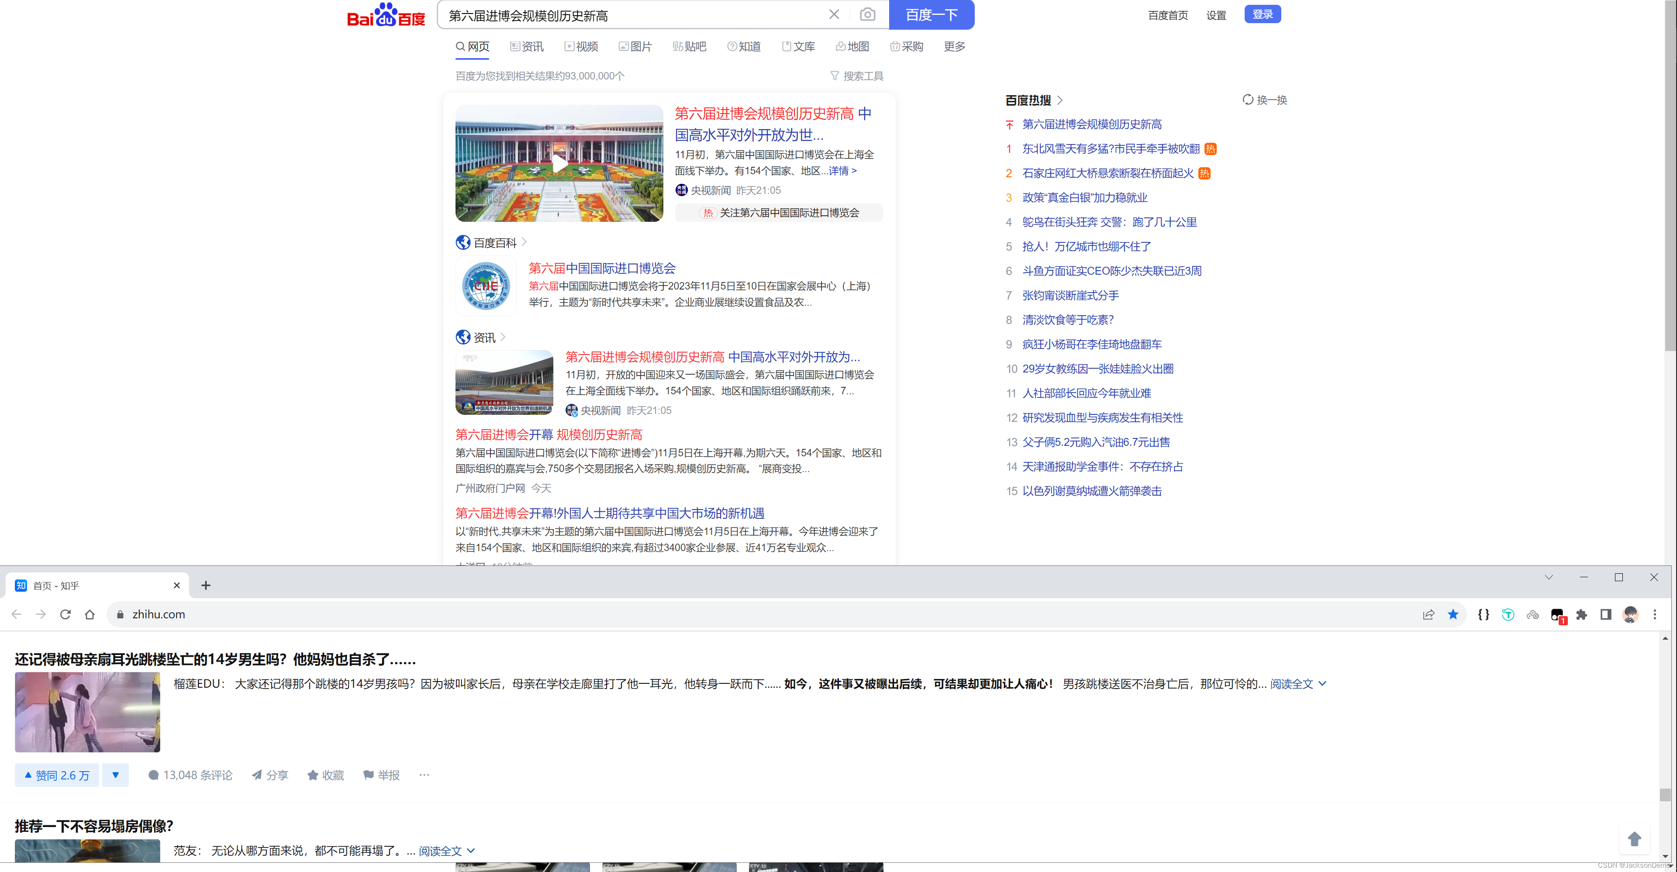Click the Zhihu back-to-top arrow button
This screenshot has height=872, width=1677.
[1634, 839]
